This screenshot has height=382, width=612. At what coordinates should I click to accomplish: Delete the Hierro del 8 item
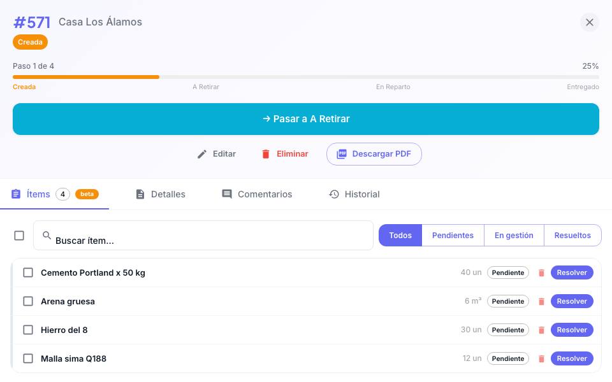[541, 330]
